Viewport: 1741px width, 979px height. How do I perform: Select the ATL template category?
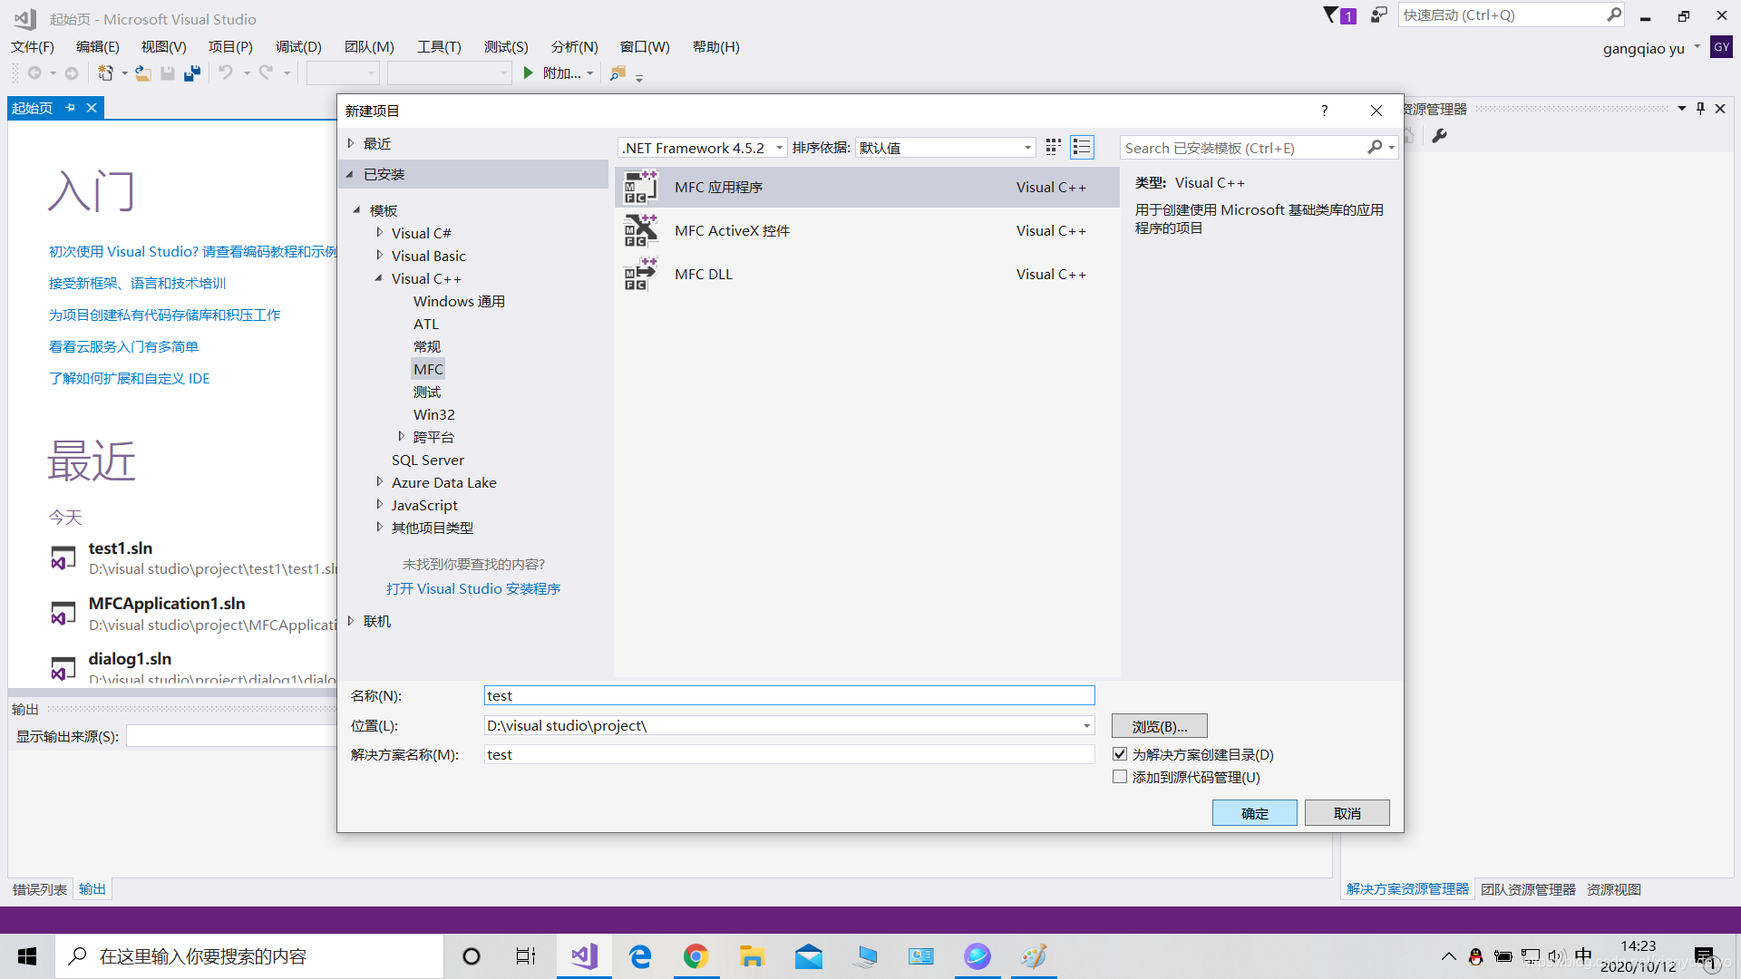[x=426, y=324]
